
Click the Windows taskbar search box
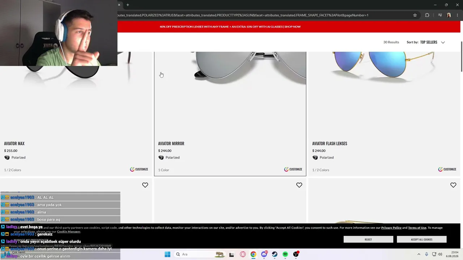pos(200,254)
